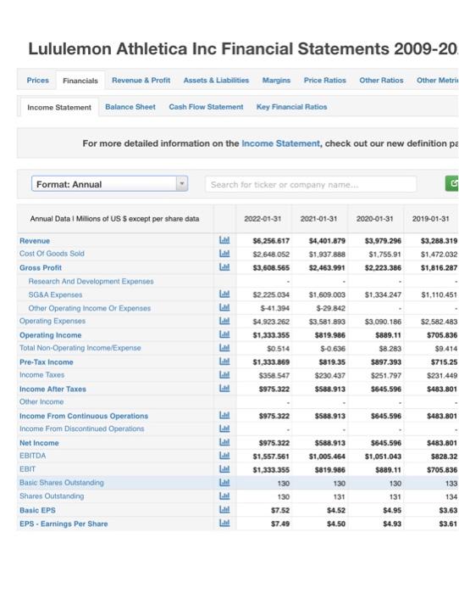Click the Format dropdown arrow
Image resolution: width=459 pixels, height=594 pixels.
[x=182, y=184]
